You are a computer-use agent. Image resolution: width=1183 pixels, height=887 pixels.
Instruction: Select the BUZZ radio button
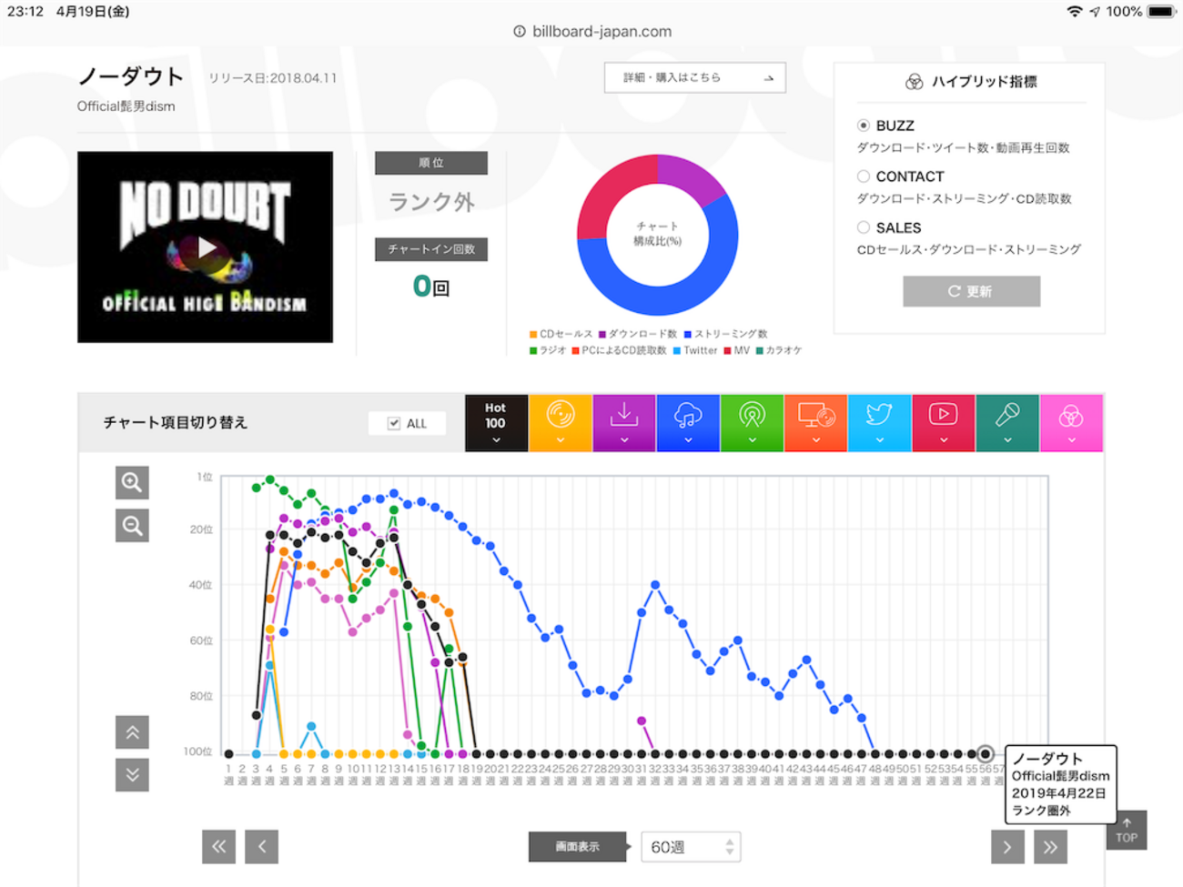tap(863, 126)
